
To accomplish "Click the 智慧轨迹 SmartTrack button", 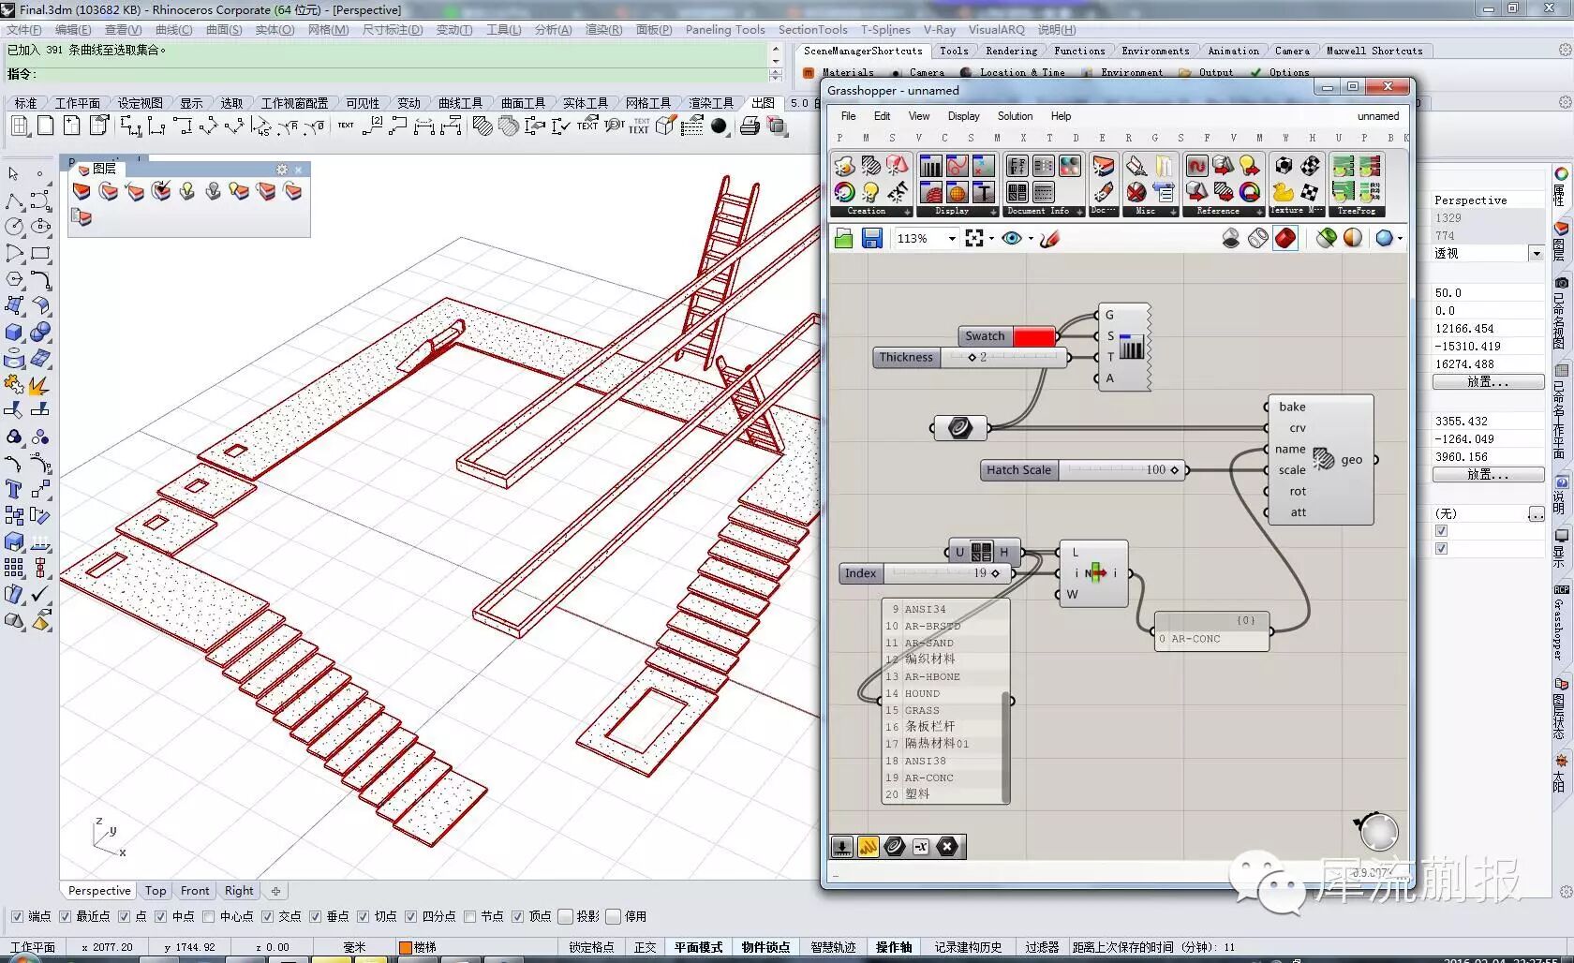I will tap(833, 947).
